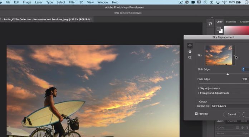Filter layers by pixel layer icon
249x137 pixels.
pyautogui.click(x=238, y=127)
